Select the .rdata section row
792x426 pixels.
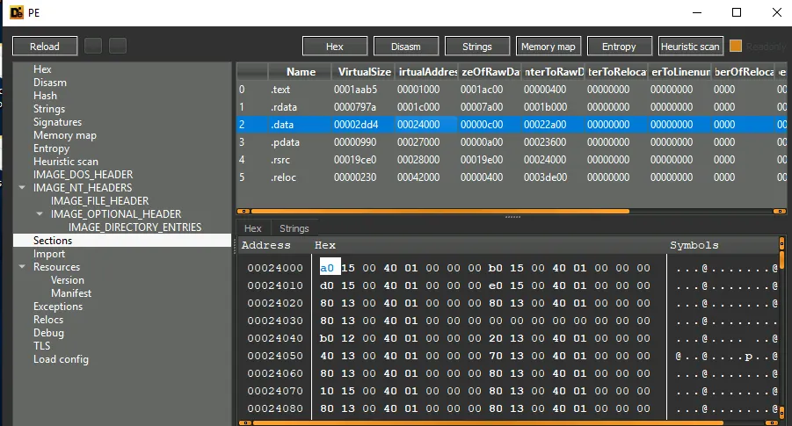pos(512,107)
